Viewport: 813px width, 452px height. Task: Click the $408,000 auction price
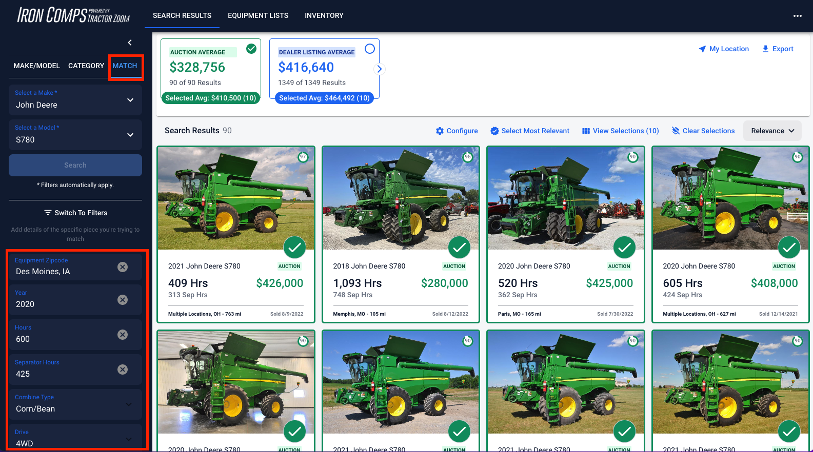tap(775, 283)
